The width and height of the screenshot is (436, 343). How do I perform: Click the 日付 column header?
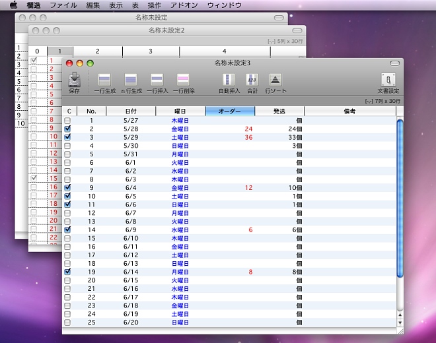point(130,111)
